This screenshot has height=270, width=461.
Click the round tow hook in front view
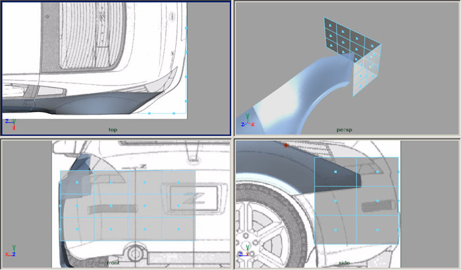point(136,252)
